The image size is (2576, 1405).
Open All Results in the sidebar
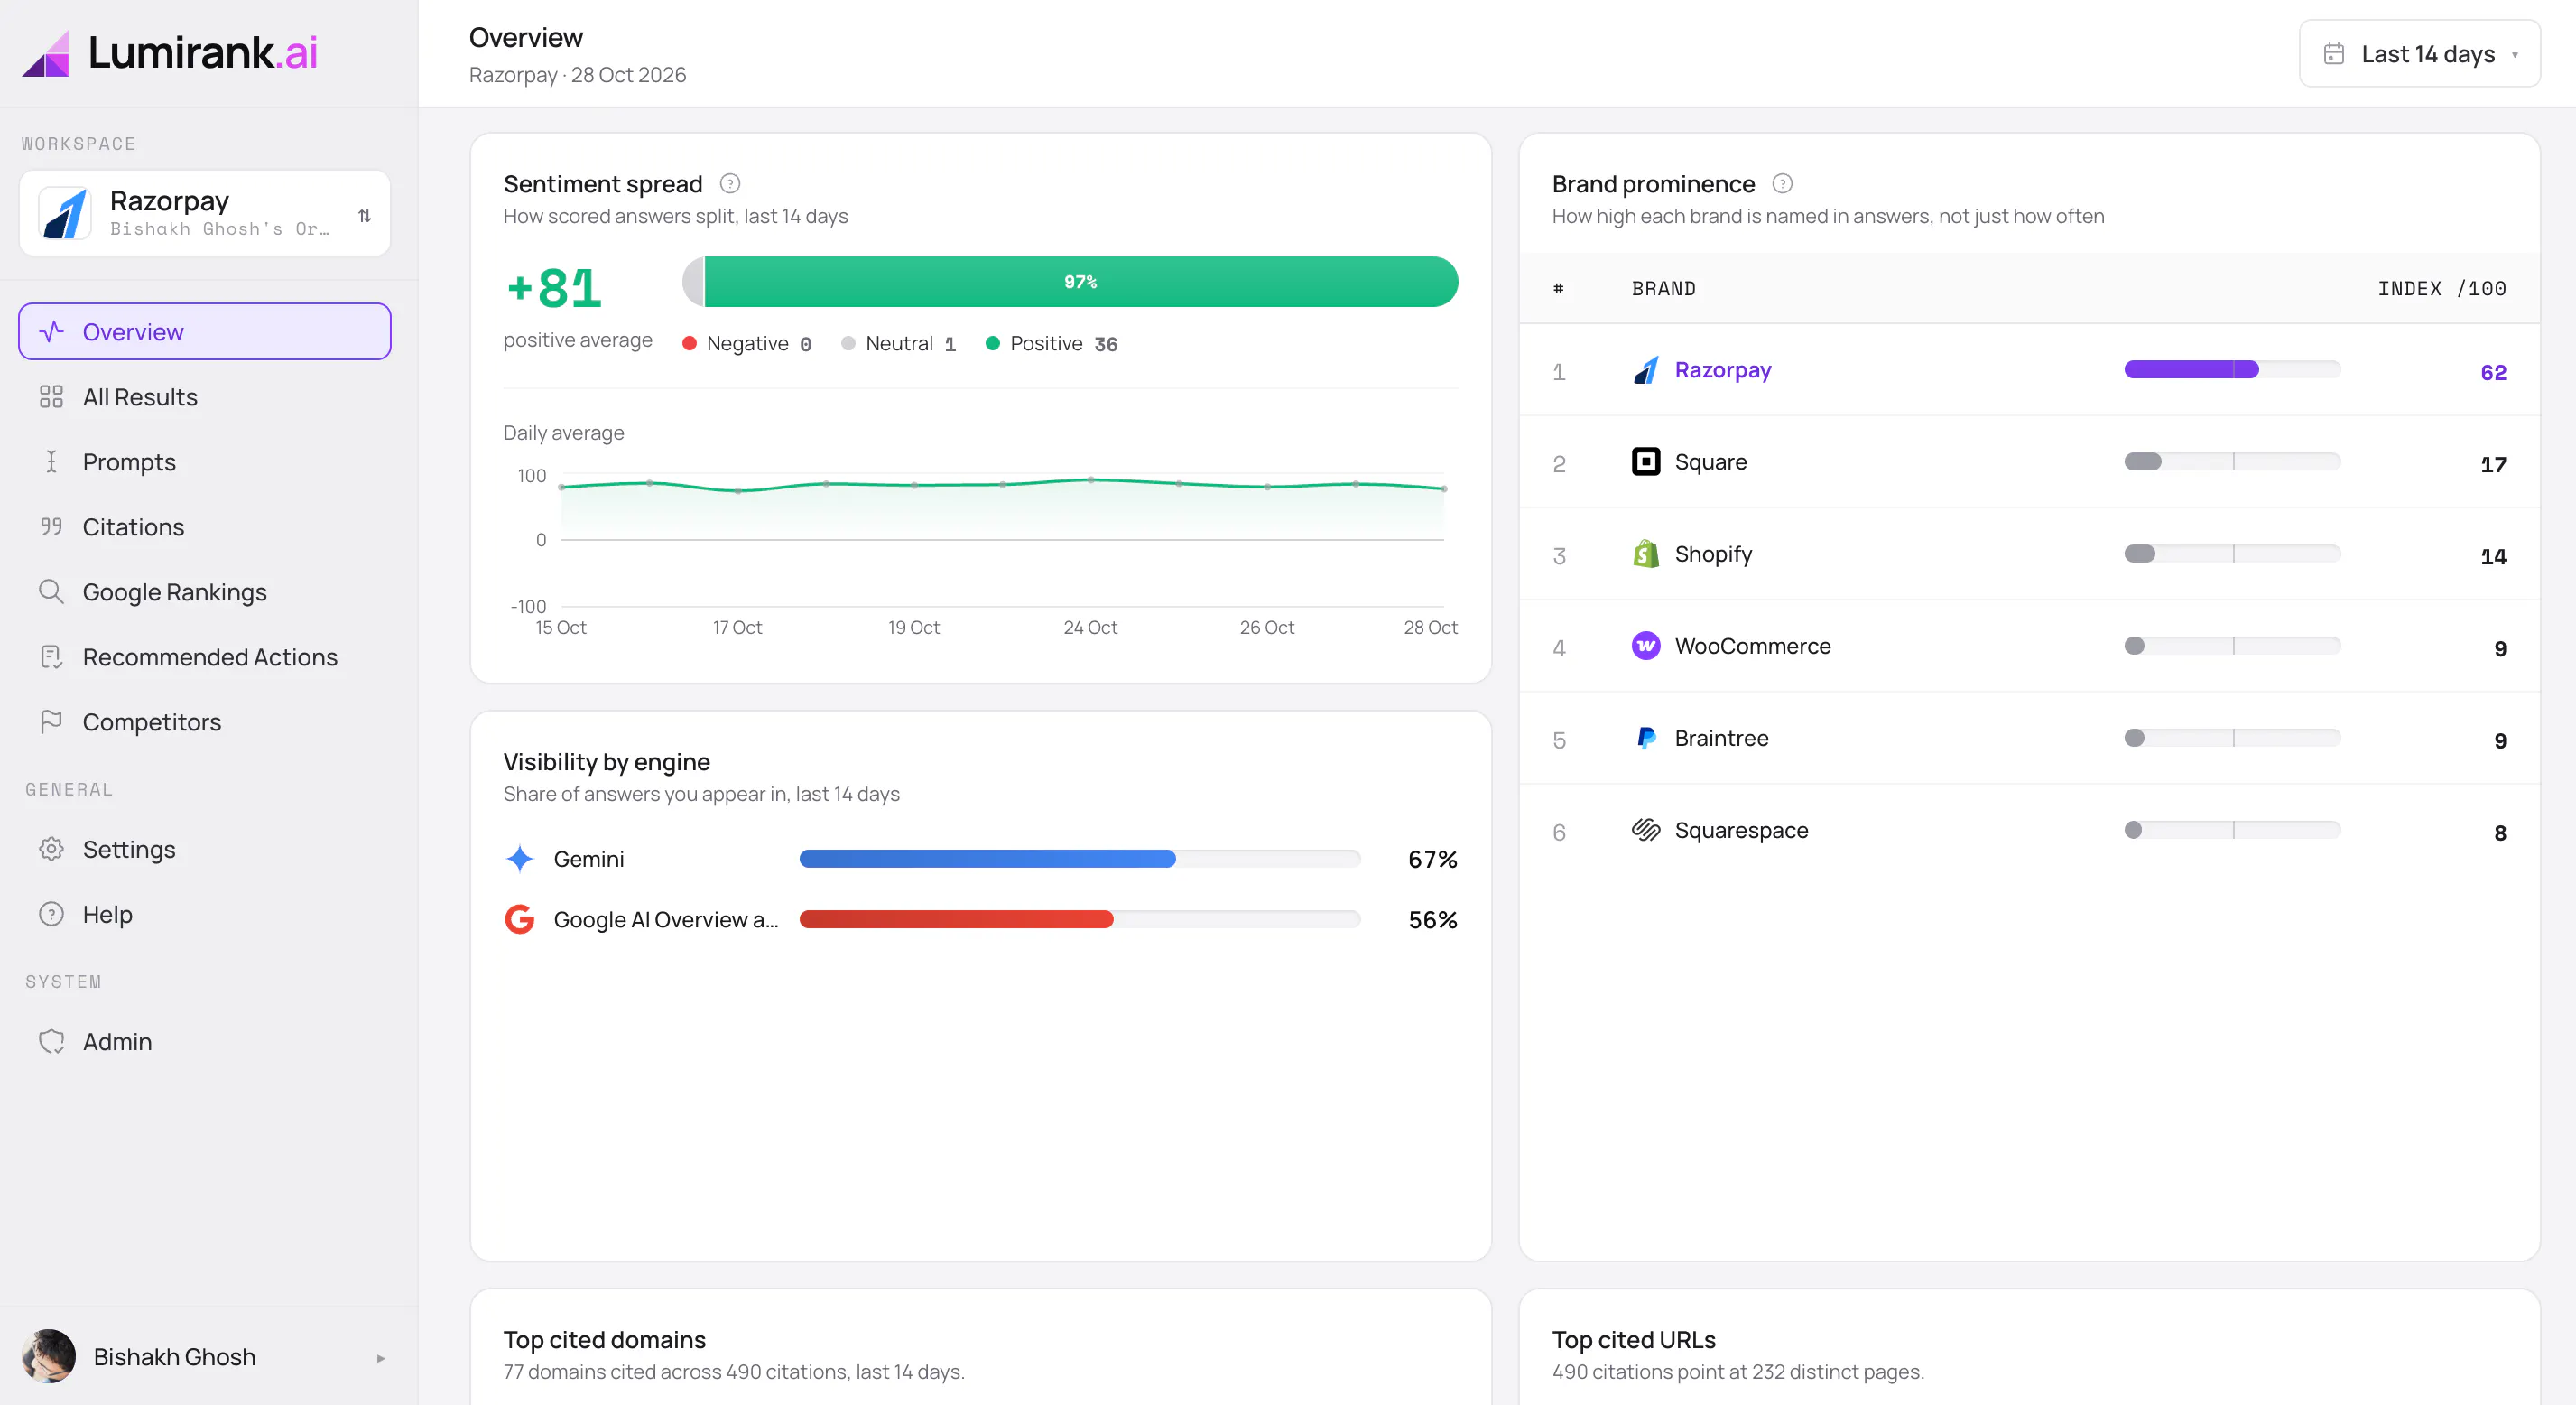[204, 396]
